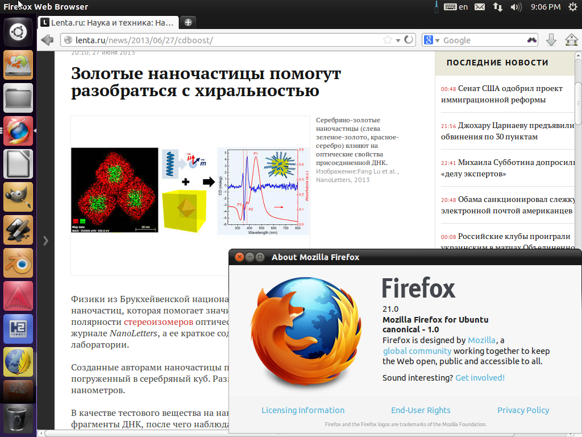Expand the launcher side chevron arrow
Screen dimensions: 582x437
point(45,241)
